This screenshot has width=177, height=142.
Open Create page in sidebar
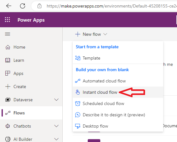pos(20,87)
